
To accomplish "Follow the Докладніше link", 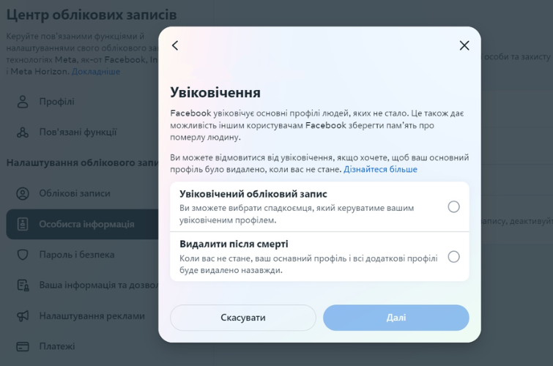I will [96, 72].
